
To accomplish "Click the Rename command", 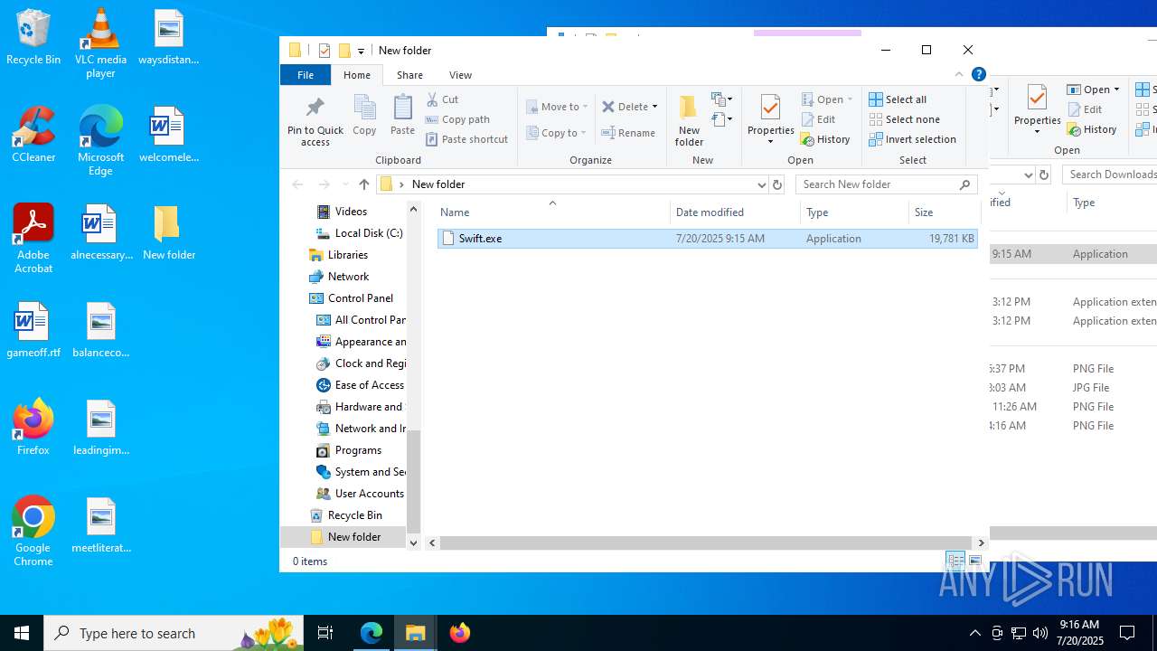I will 629,133.
